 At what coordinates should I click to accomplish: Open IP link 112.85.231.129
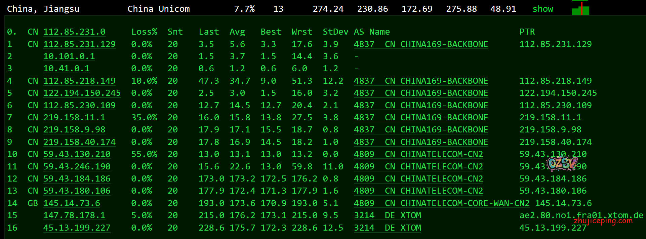point(79,44)
